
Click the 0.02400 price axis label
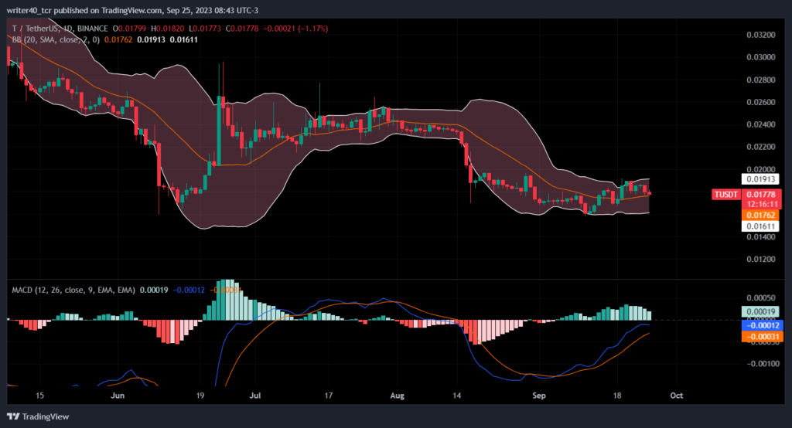(761, 124)
